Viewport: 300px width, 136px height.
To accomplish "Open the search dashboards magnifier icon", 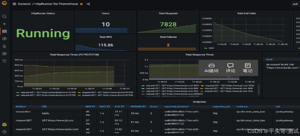I will pyautogui.click(x=4, y=16).
